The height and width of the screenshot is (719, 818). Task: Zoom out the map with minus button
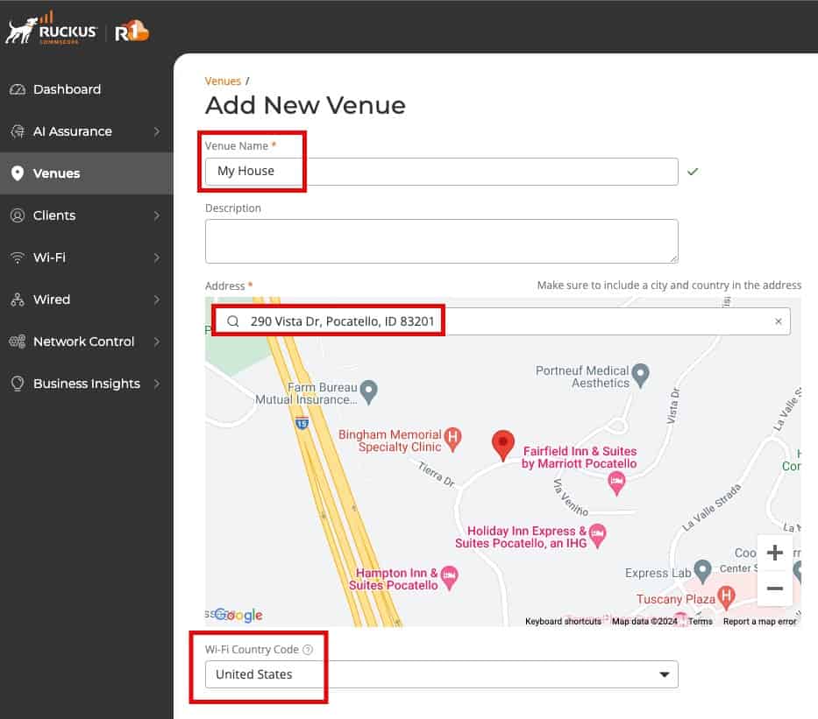click(x=775, y=589)
